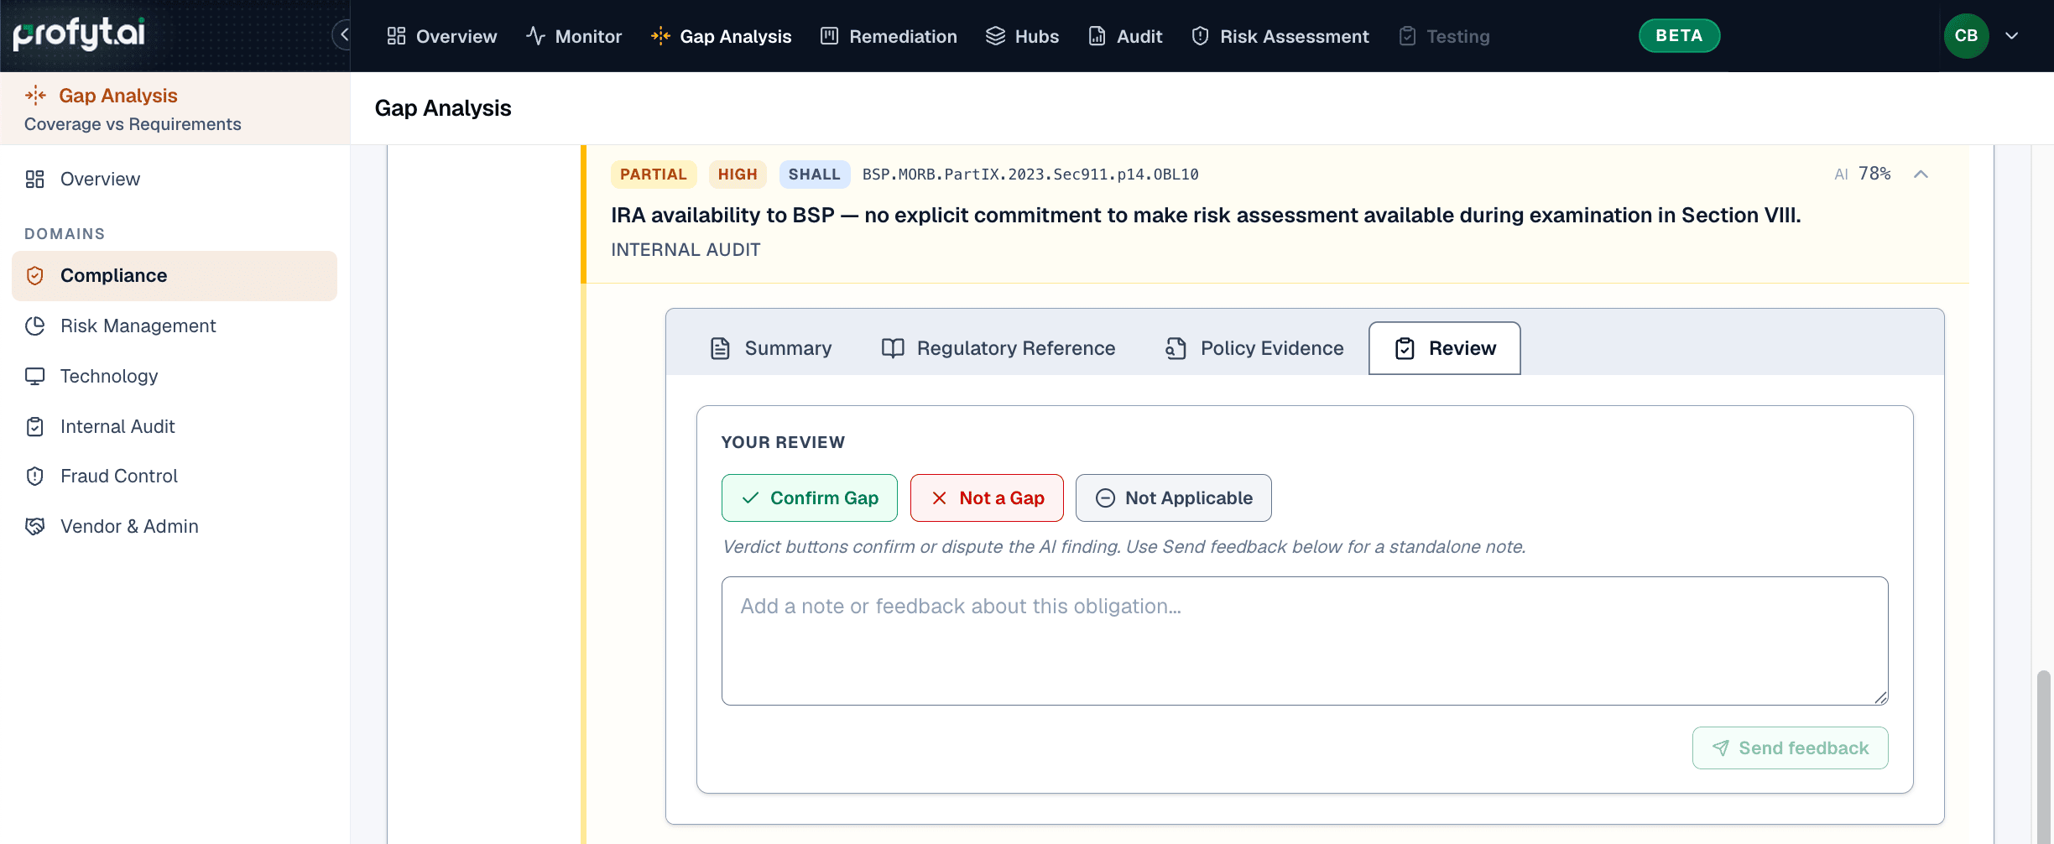Click the textarea resize handle corner
Screen dimensions: 2054x844
(x=1880, y=697)
